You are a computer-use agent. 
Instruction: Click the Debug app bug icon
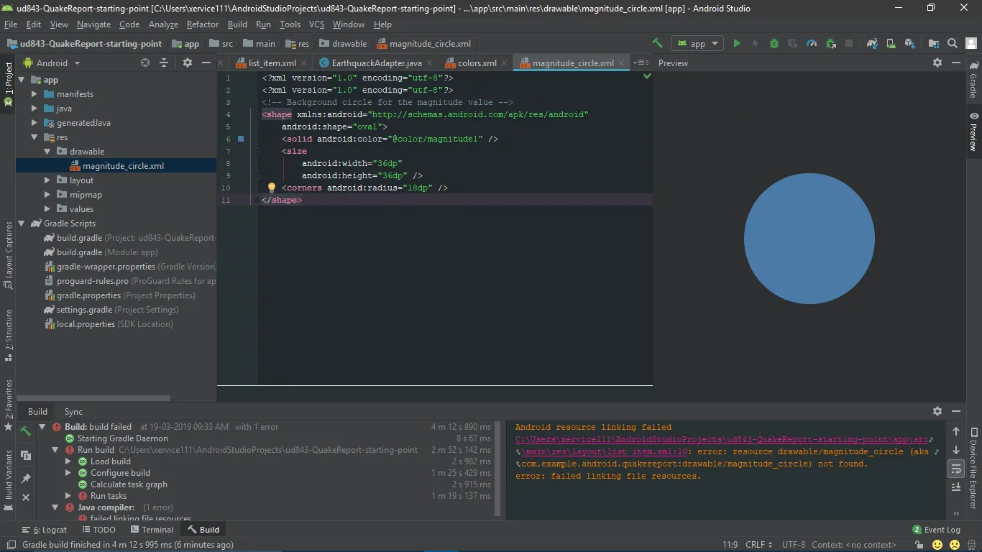[x=774, y=44]
